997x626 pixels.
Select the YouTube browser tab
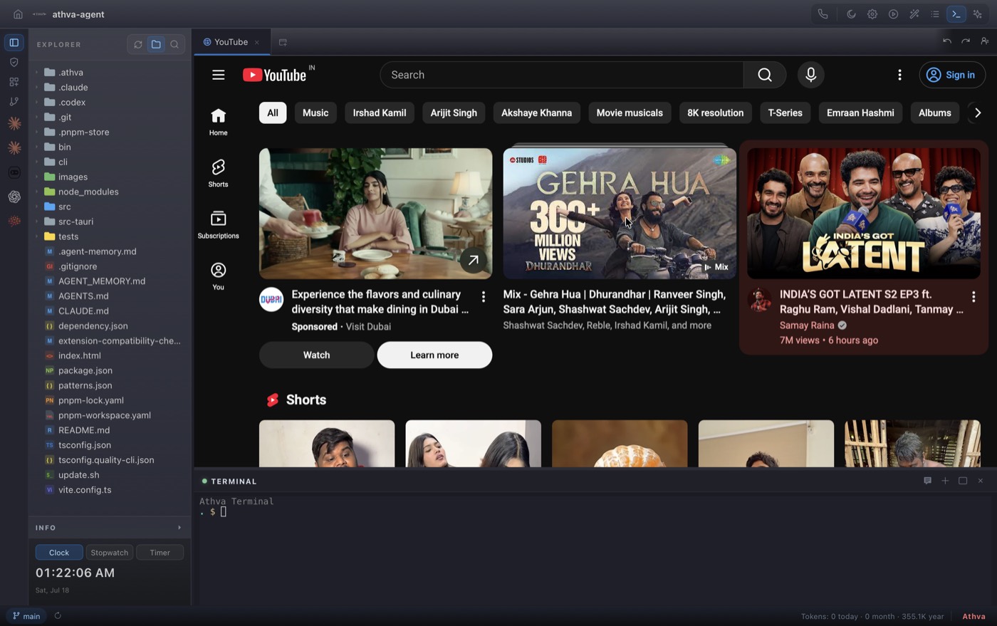231,42
